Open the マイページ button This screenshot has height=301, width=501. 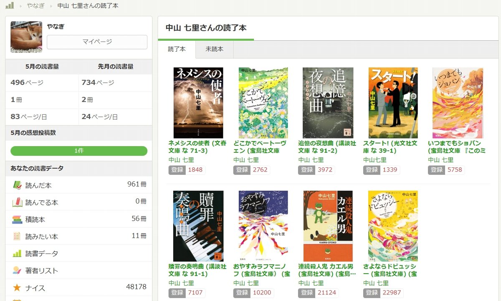pos(97,42)
